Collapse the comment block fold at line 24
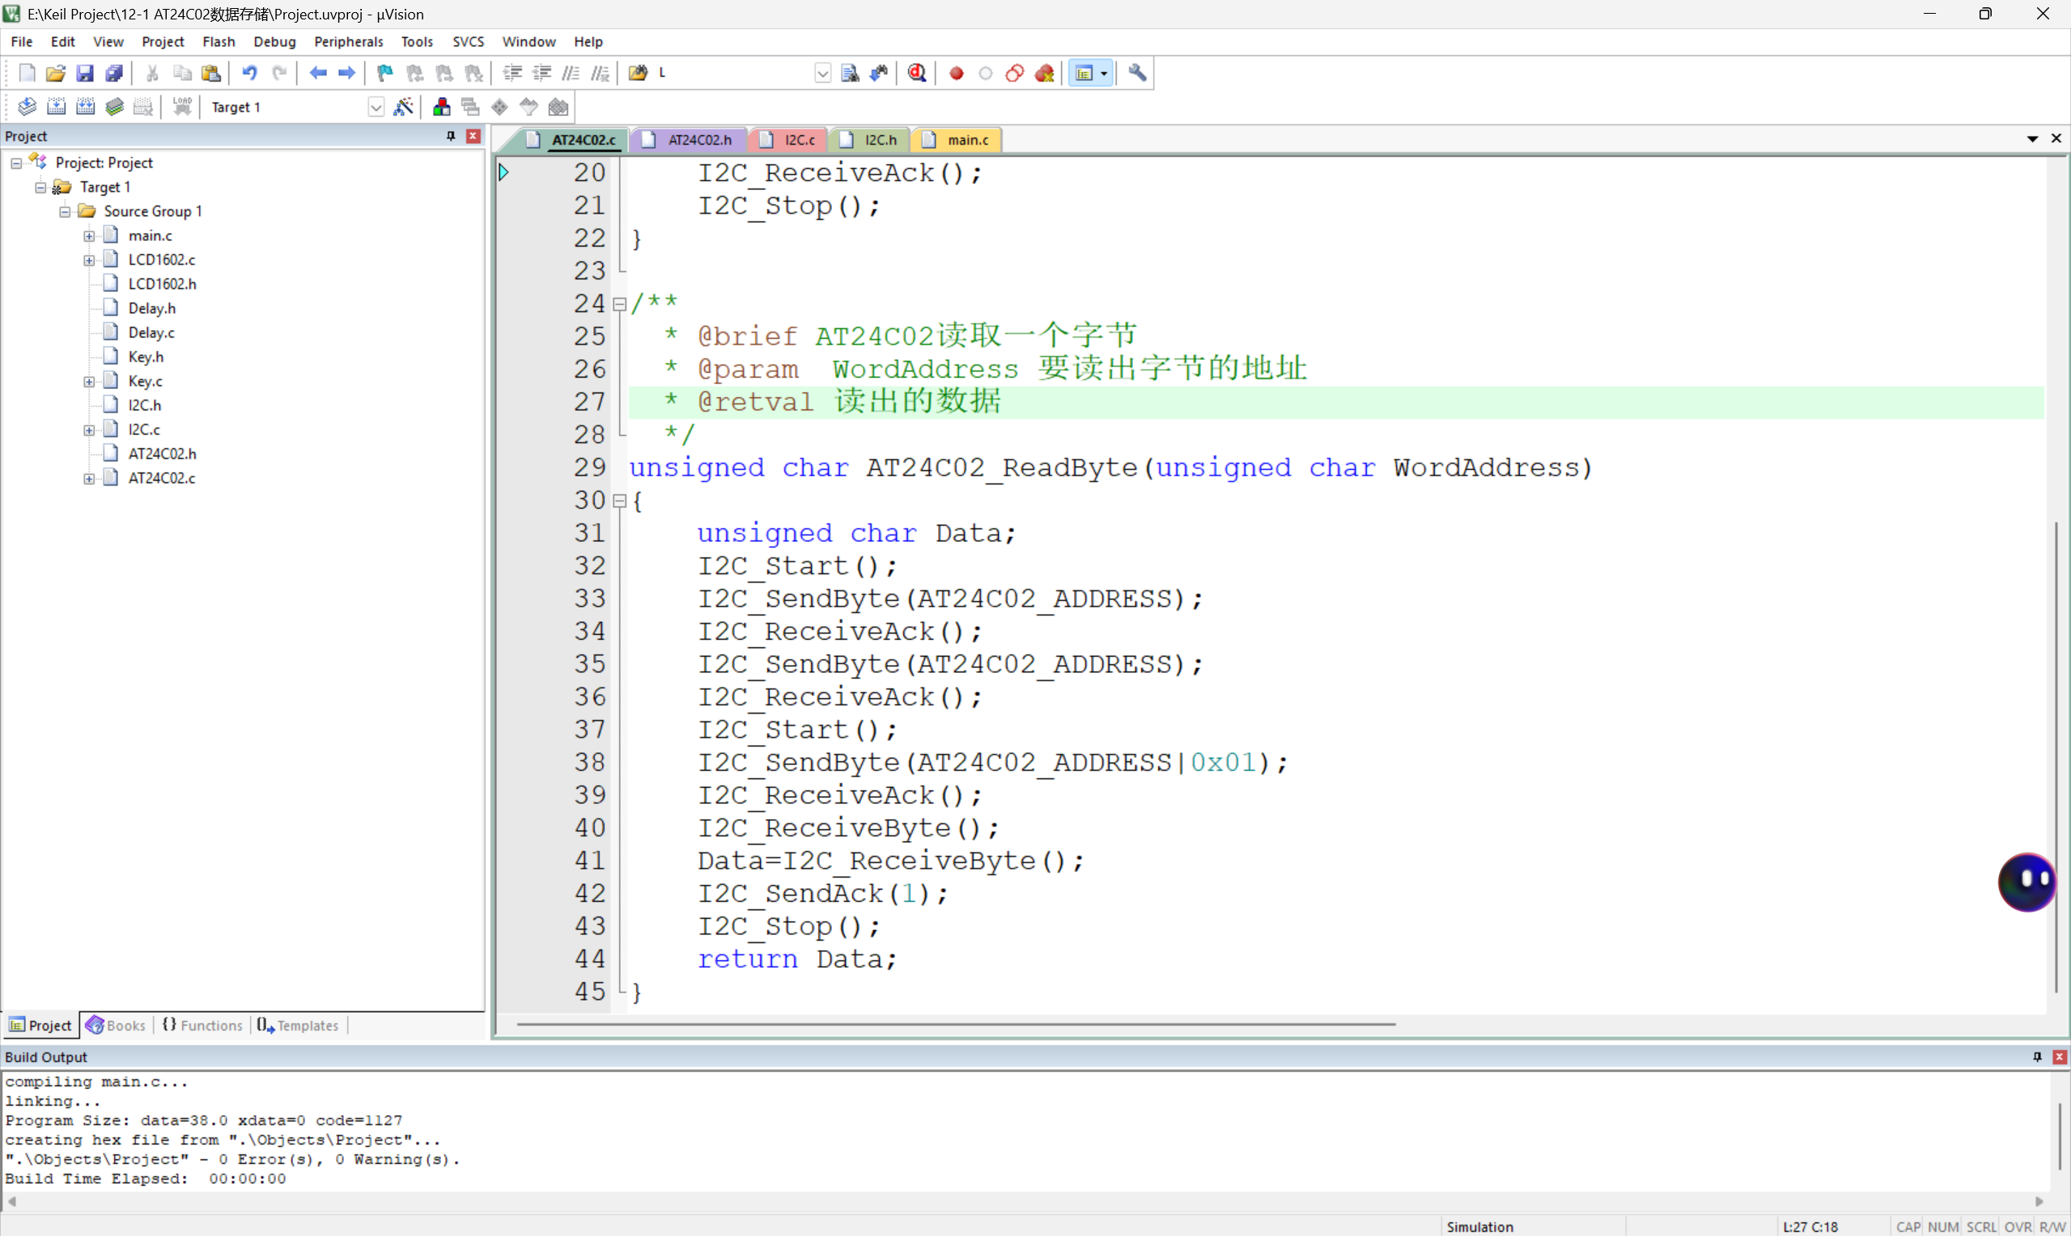The image size is (2071, 1236). (619, 304)
